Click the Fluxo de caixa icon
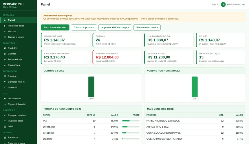249x144 pixels. pos(5,121)
